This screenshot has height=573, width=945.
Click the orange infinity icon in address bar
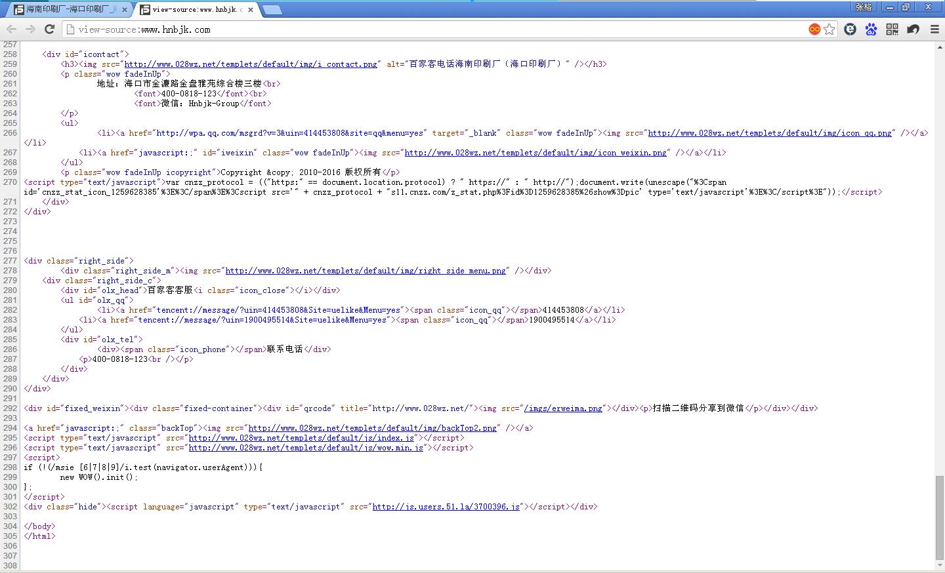pyautogui.click(x=814, y=29)
